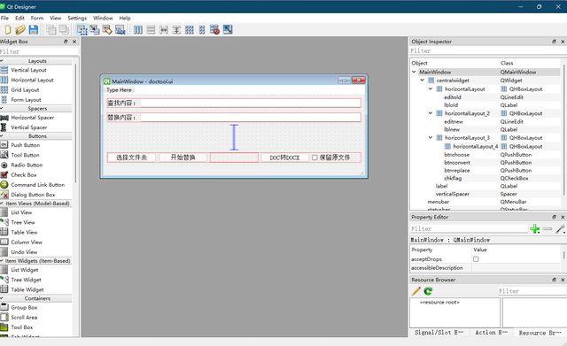Tick the acceptDrops property checkbox
Image resolution: width=567 pixels, height=346 pixels.
pyautogui.click(x=476, y=259)
